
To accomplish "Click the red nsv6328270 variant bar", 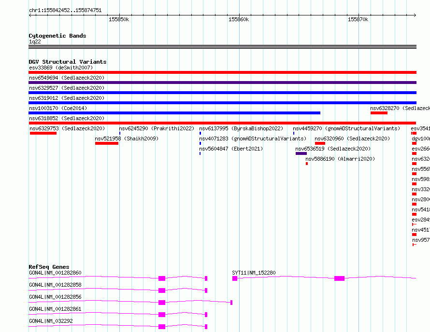I will point(379,113).
